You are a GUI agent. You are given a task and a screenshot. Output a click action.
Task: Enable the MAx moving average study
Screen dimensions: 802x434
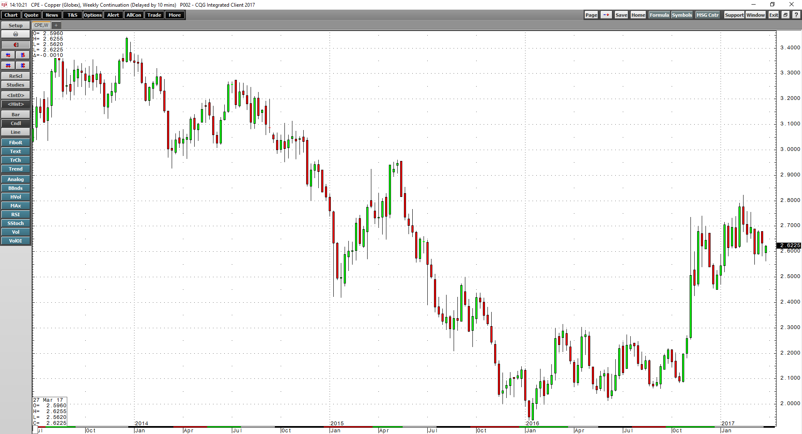tap(15, 206)
